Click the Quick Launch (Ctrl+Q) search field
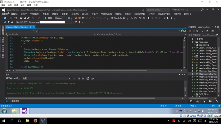The width and height of the screenshot is (221, 124). 186,10
